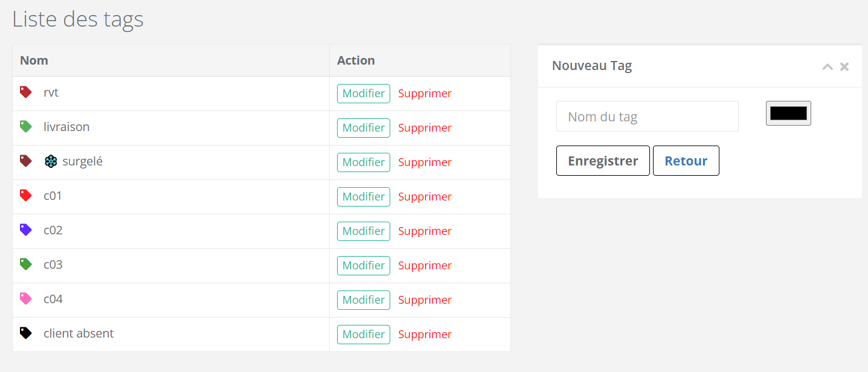Click the Enregistrer button

(603, 161)
